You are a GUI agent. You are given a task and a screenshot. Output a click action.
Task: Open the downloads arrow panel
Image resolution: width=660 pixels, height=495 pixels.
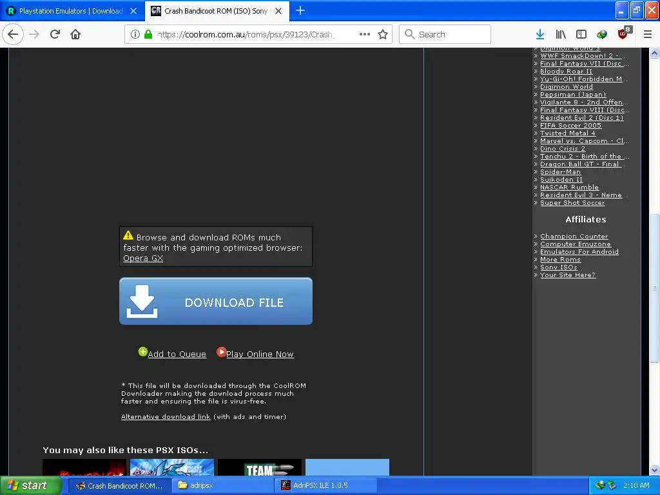click(540, 34)
